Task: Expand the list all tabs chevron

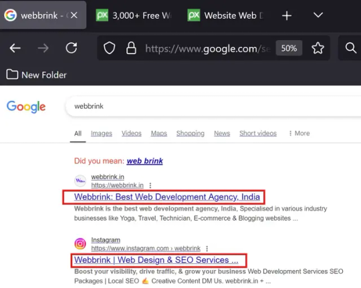Action: (318, 15)
